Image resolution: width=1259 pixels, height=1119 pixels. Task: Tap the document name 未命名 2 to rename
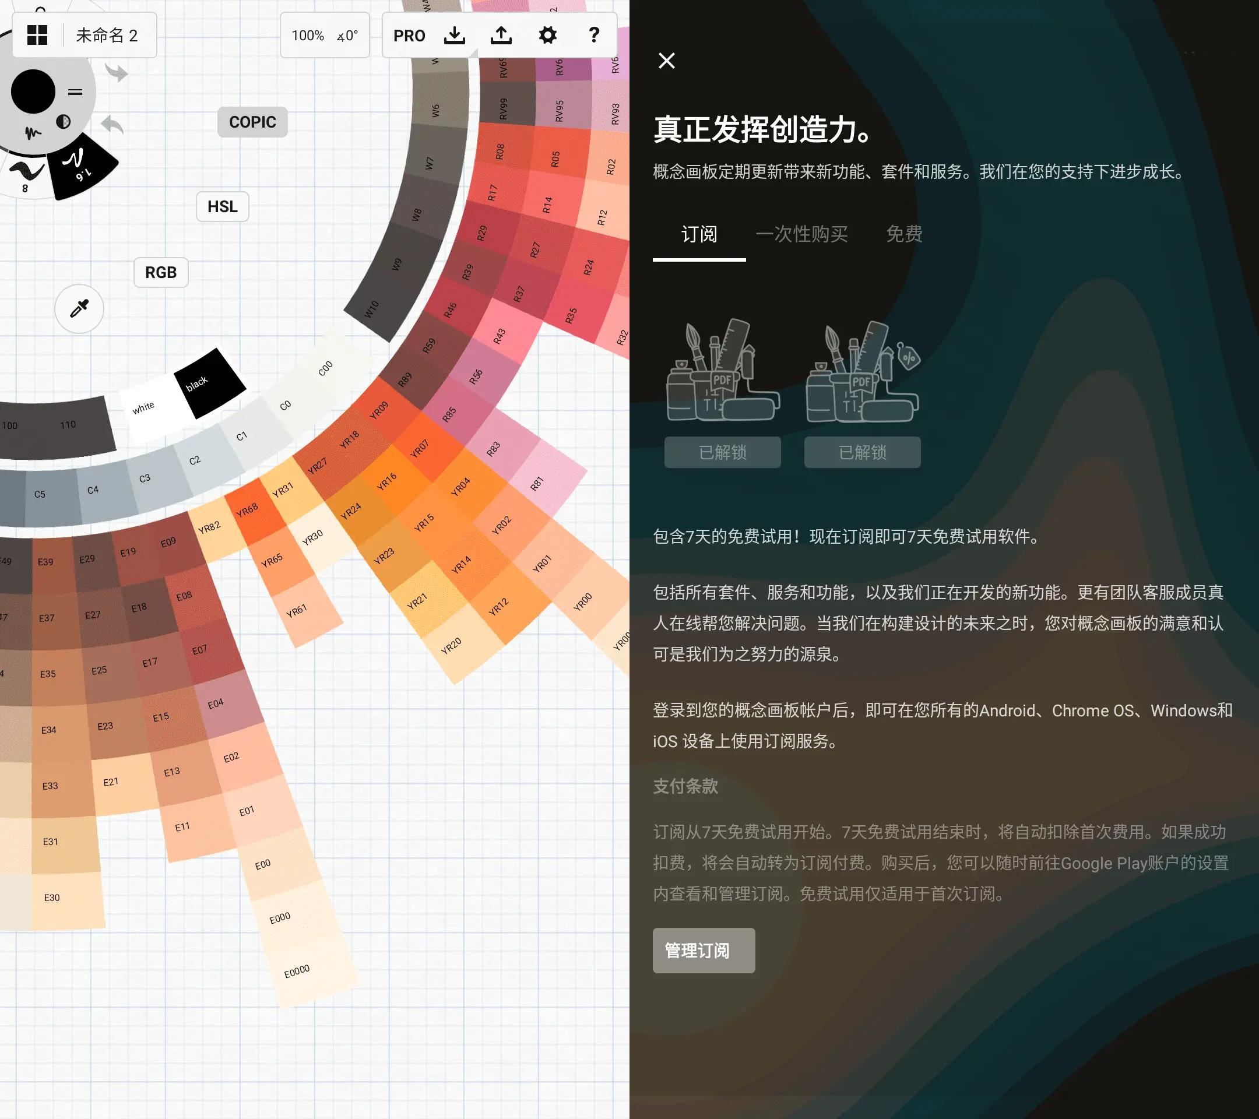coord(107,36)
